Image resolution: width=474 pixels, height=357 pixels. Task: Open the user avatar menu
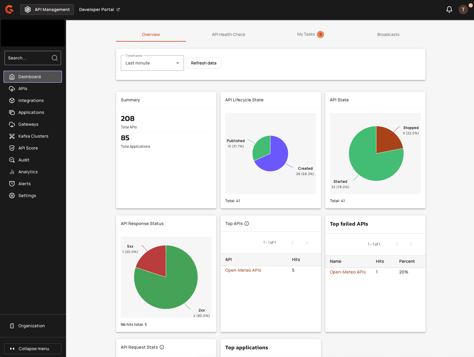coord(463,10)
